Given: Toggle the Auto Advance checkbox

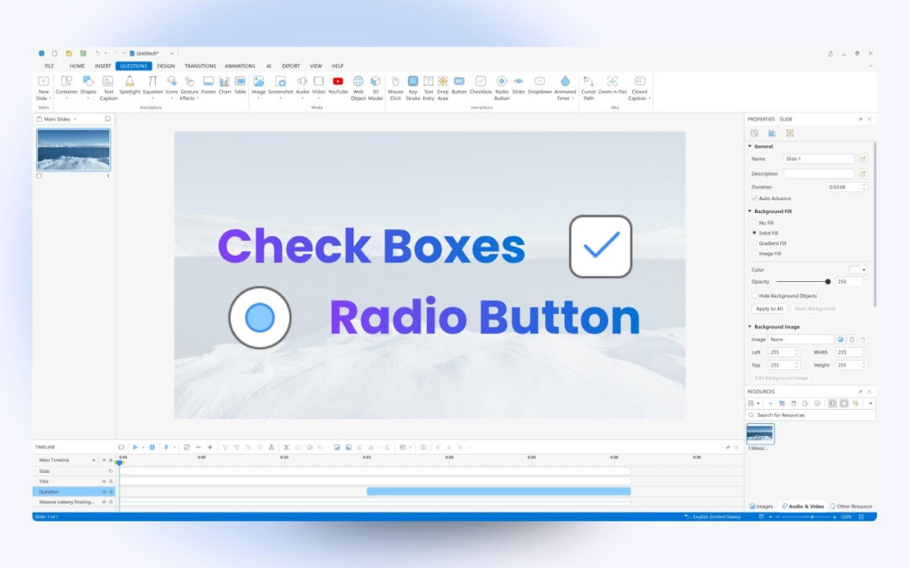Looking at the screenshot, I should [754, 199].
